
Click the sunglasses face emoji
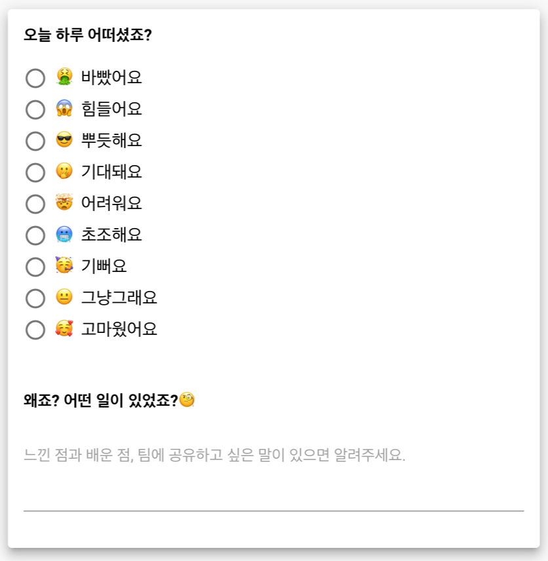(64, 140)
